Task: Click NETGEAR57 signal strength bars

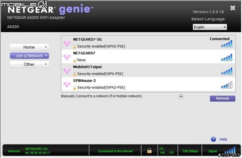Action: pyautogui.click(x=227, y=57)
